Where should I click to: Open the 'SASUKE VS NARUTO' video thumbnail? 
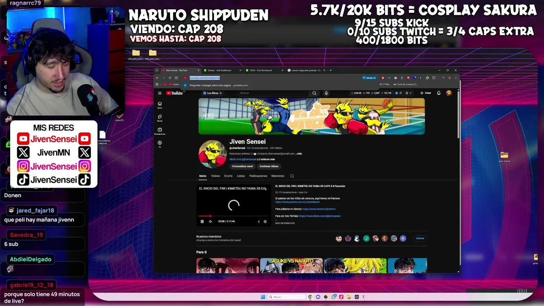(291, 266)
